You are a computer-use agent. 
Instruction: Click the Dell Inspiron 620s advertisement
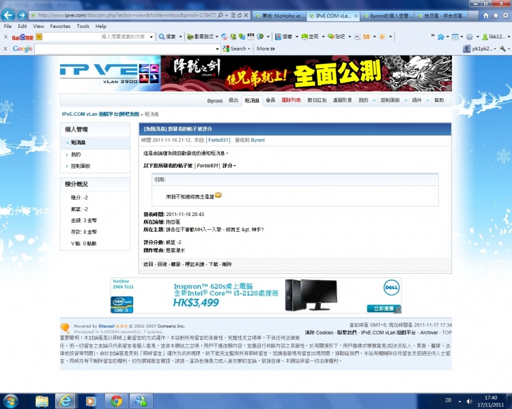(256, 295)
